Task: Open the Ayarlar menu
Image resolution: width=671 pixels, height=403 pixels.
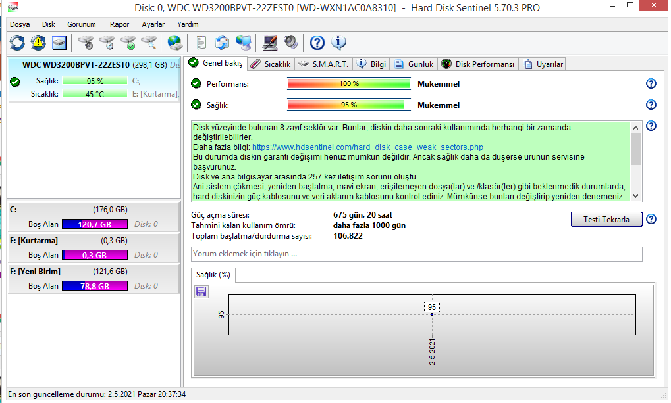Action: (153, 24)
